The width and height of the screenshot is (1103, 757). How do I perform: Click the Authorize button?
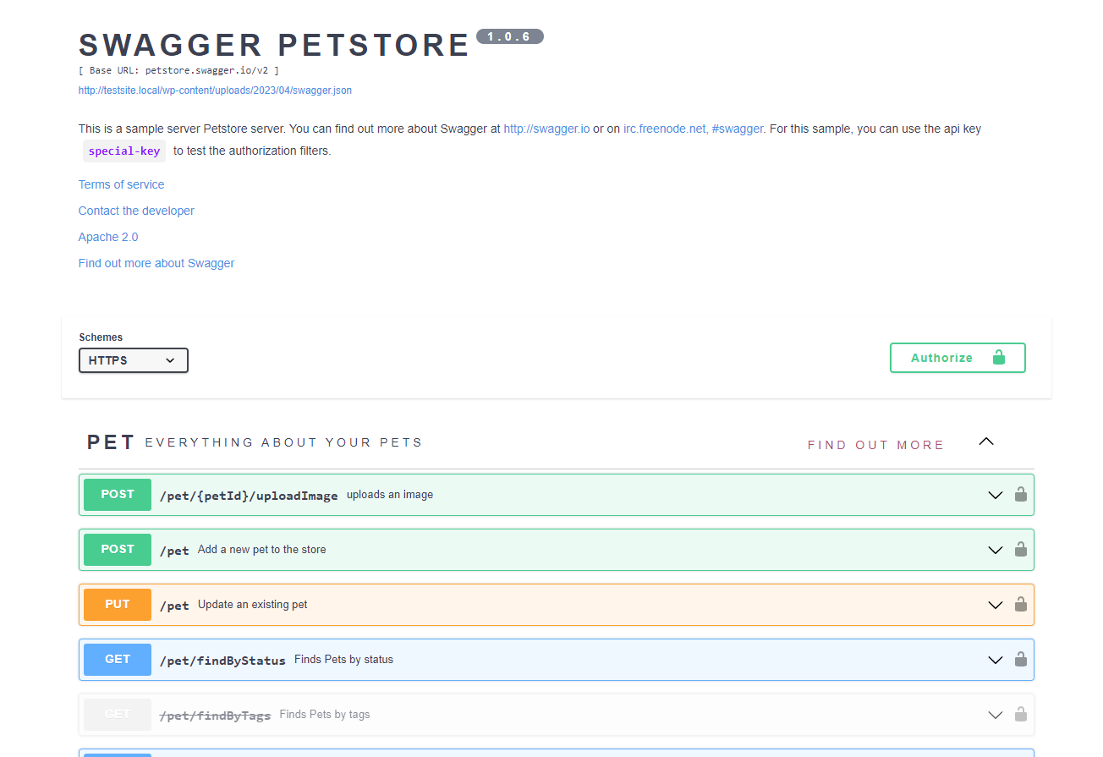(958, 358)
